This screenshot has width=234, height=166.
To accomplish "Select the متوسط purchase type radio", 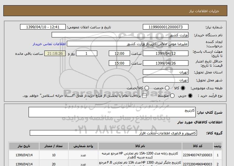I will coord(172,96).
